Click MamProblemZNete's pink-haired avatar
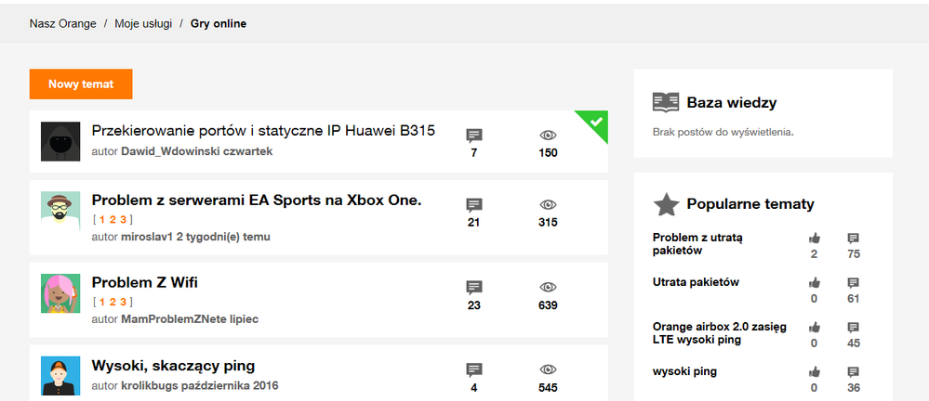The width and height of the screenshot is (929, 401). tap(60, 293)
